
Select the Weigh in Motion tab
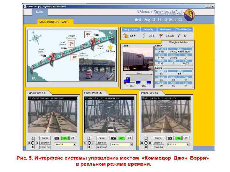pos(179,42)
